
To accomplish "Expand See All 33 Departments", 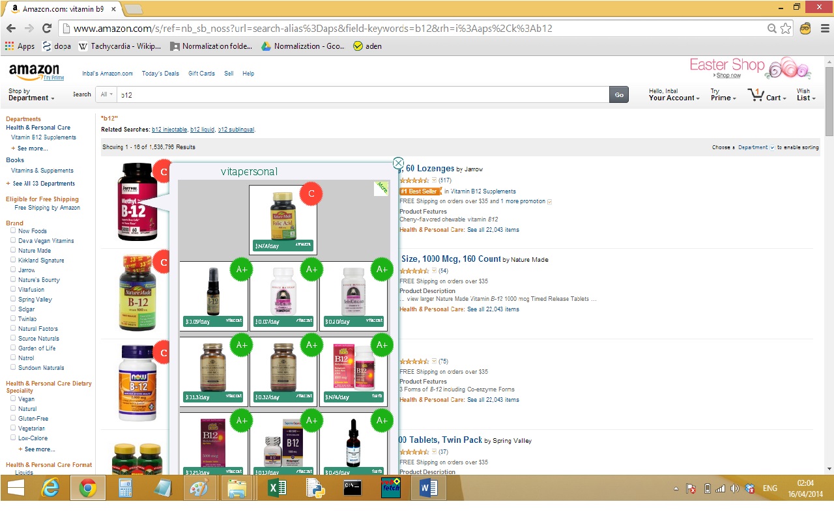I will [44, 184].
